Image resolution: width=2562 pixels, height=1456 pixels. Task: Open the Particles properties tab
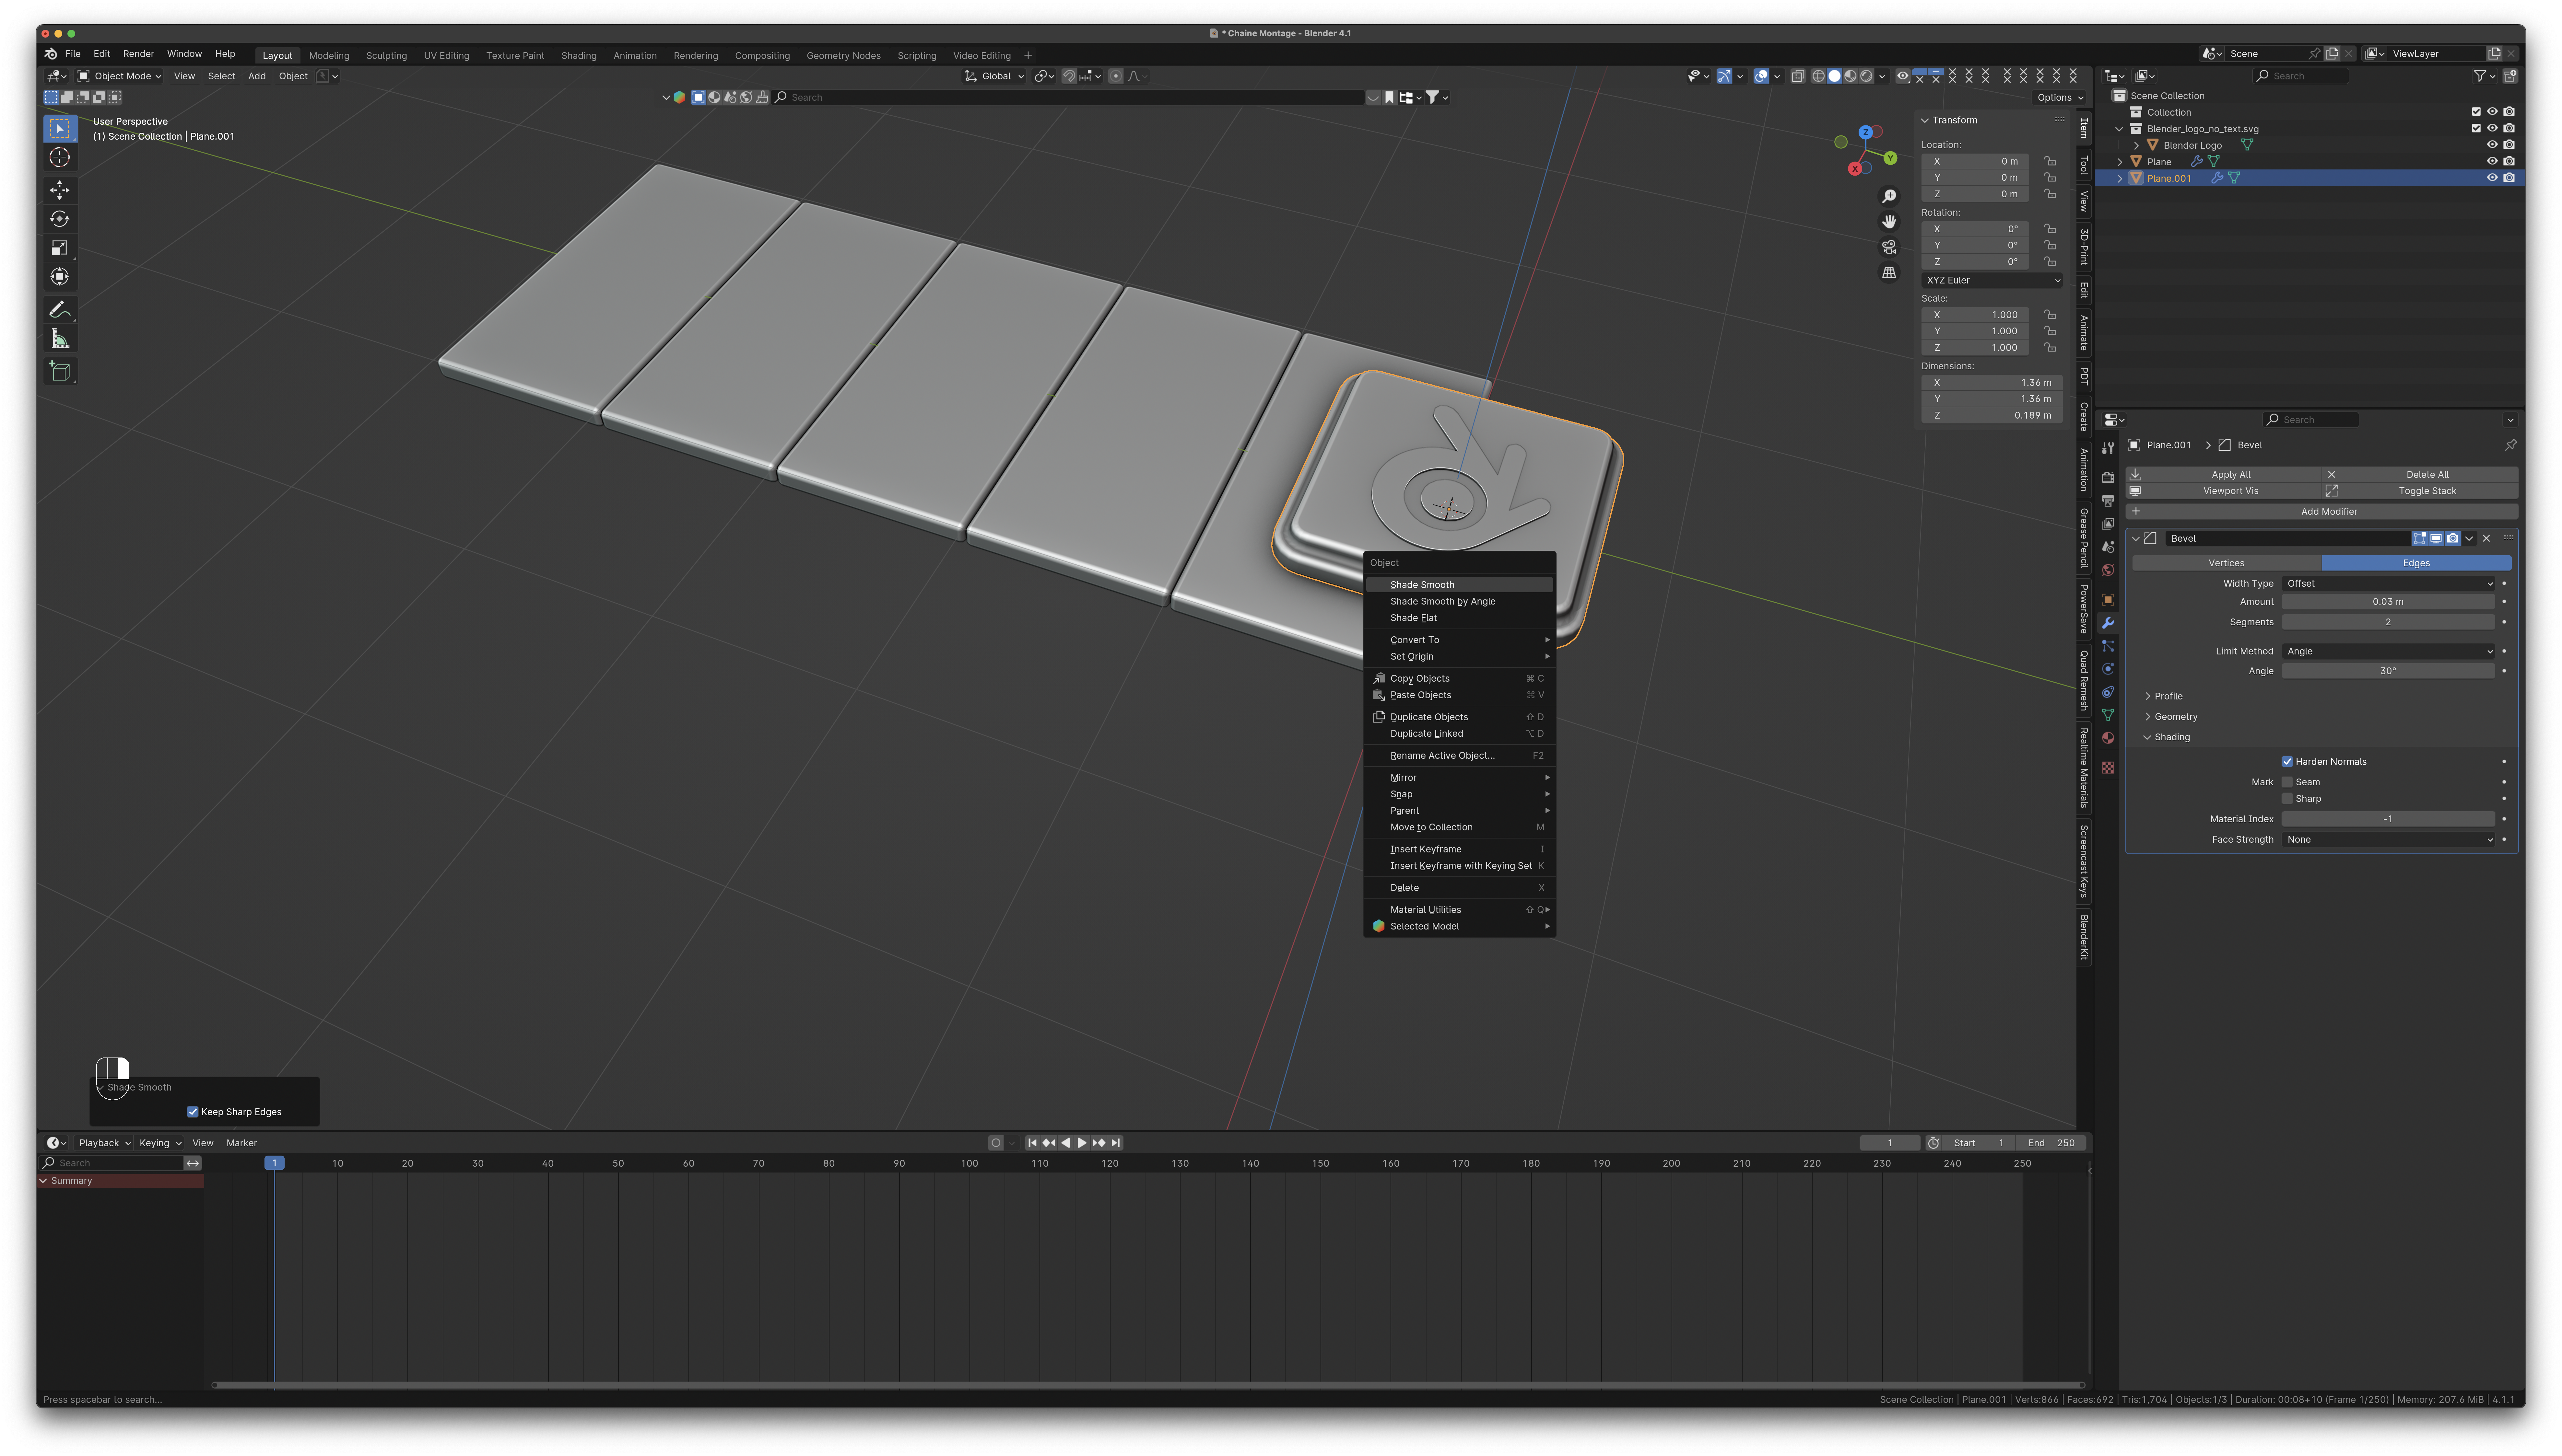click(x=2108, y=646)
